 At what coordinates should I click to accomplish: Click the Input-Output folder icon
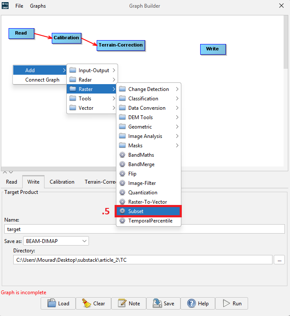point(73,70)
